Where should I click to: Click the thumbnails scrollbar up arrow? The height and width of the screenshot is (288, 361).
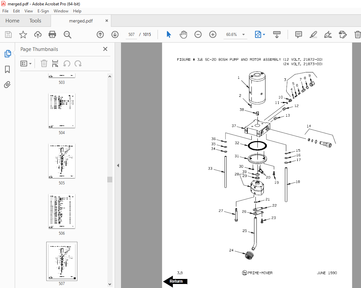[x=110, y=76]
